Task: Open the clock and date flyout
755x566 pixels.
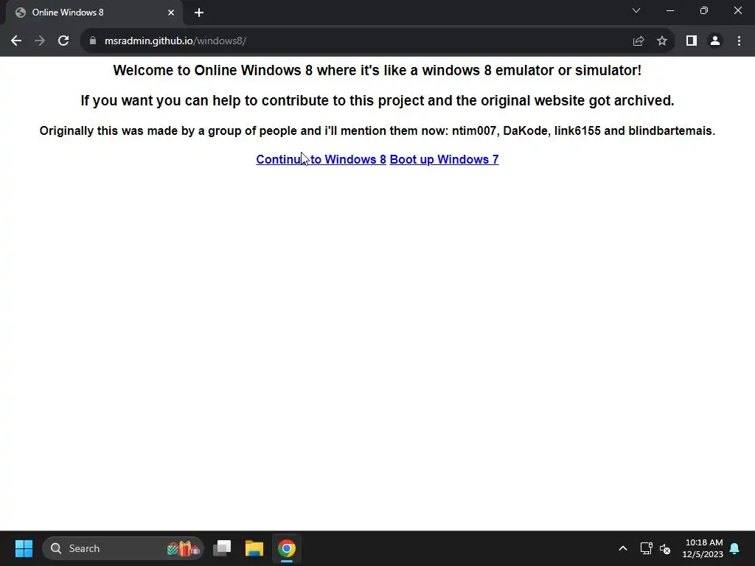Action: (x=703, y=548)
